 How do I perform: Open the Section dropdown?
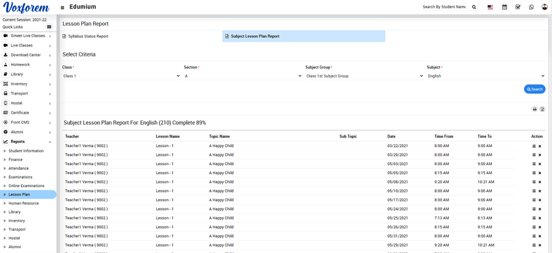coord(243,76)
